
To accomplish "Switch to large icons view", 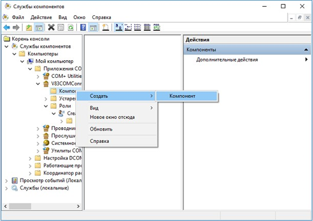I will (x=119, y=27).
